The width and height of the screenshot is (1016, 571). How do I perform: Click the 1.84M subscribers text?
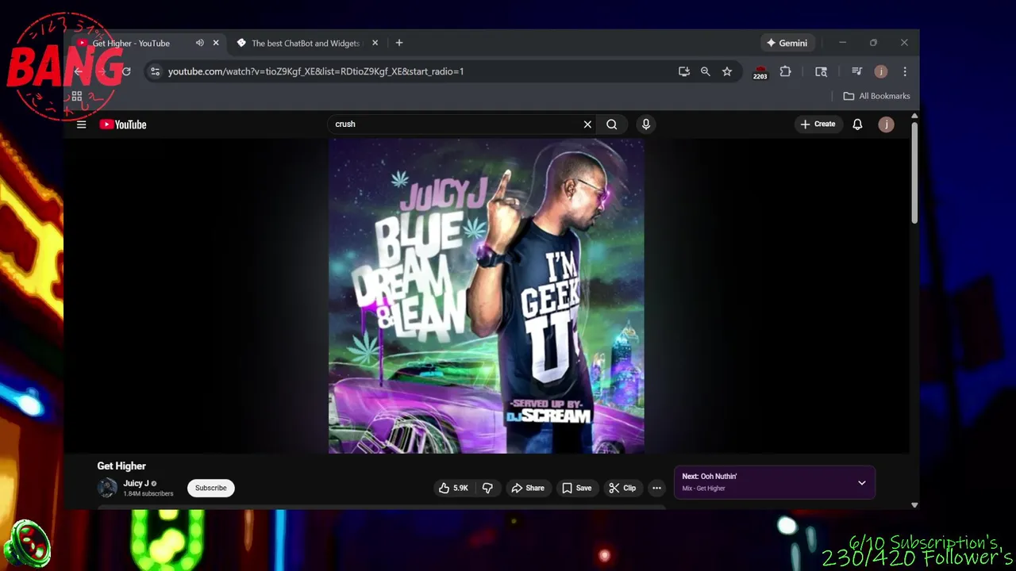click(x=148, y=494)
